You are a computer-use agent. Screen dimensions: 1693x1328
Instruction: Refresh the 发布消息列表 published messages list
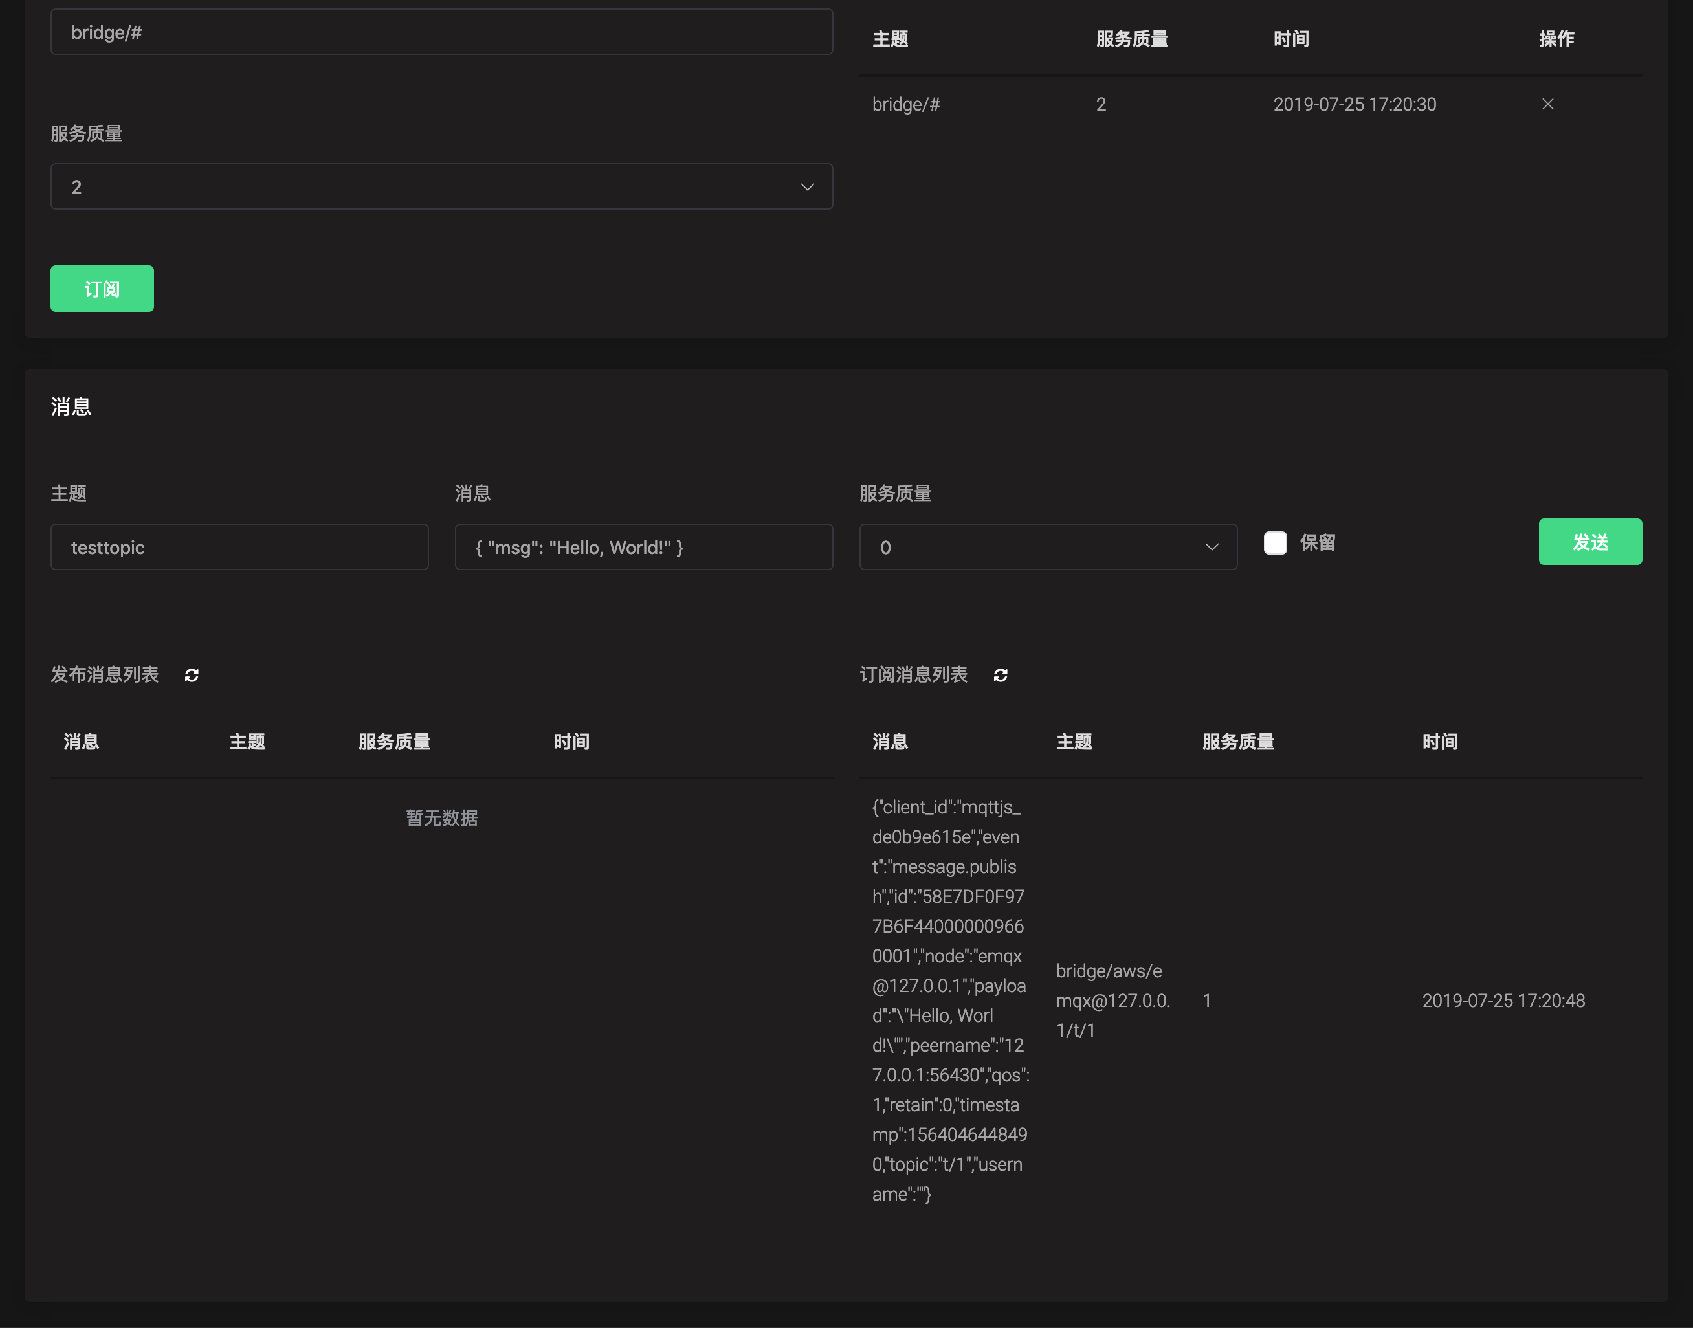click(191, 675)
